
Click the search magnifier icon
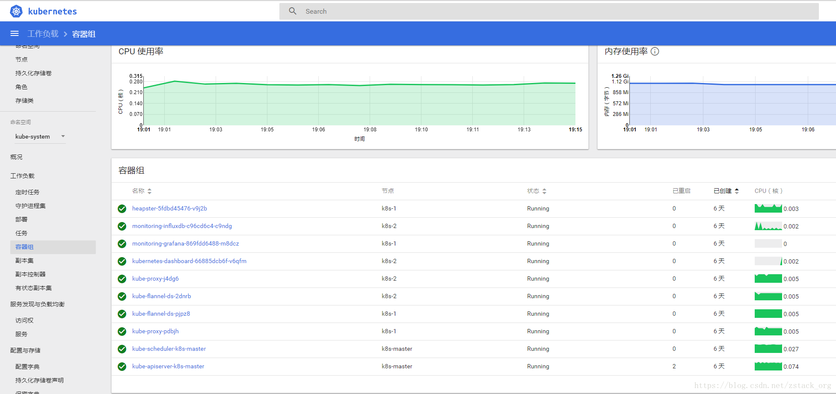293,11
